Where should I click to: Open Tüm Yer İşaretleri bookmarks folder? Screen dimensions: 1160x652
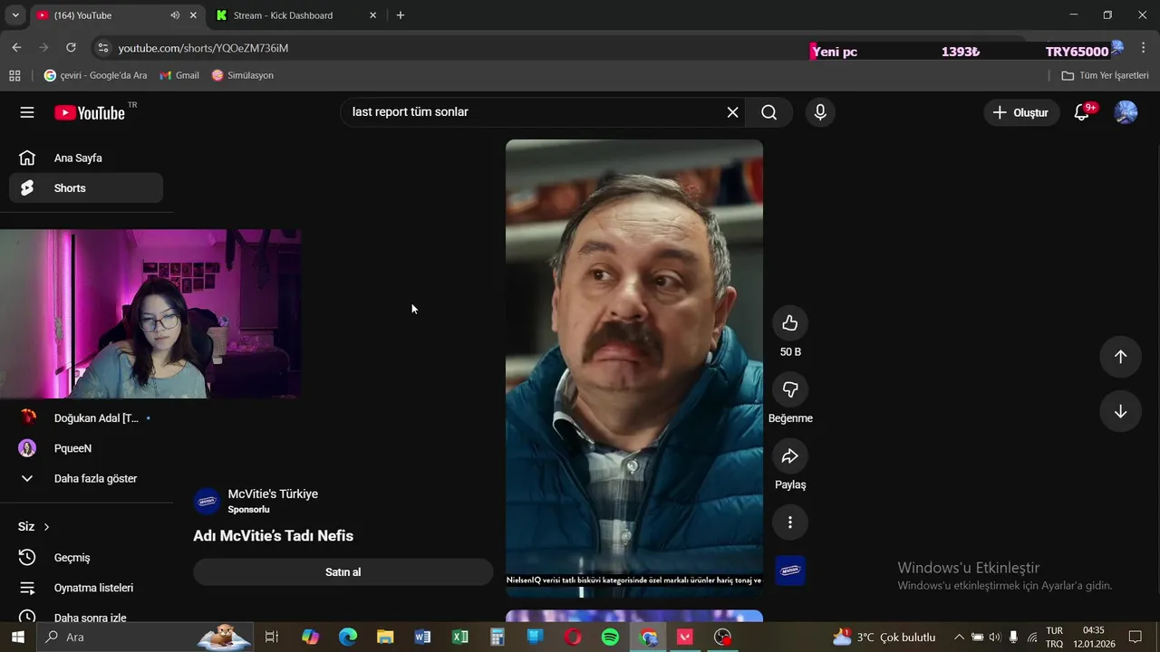pyautogui.click(x=1105, y=75)
